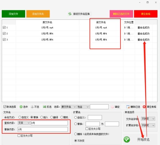This screenshot has height=145, width=160.
Task: Open the 文本 search type dropdown
Action: 24,123
